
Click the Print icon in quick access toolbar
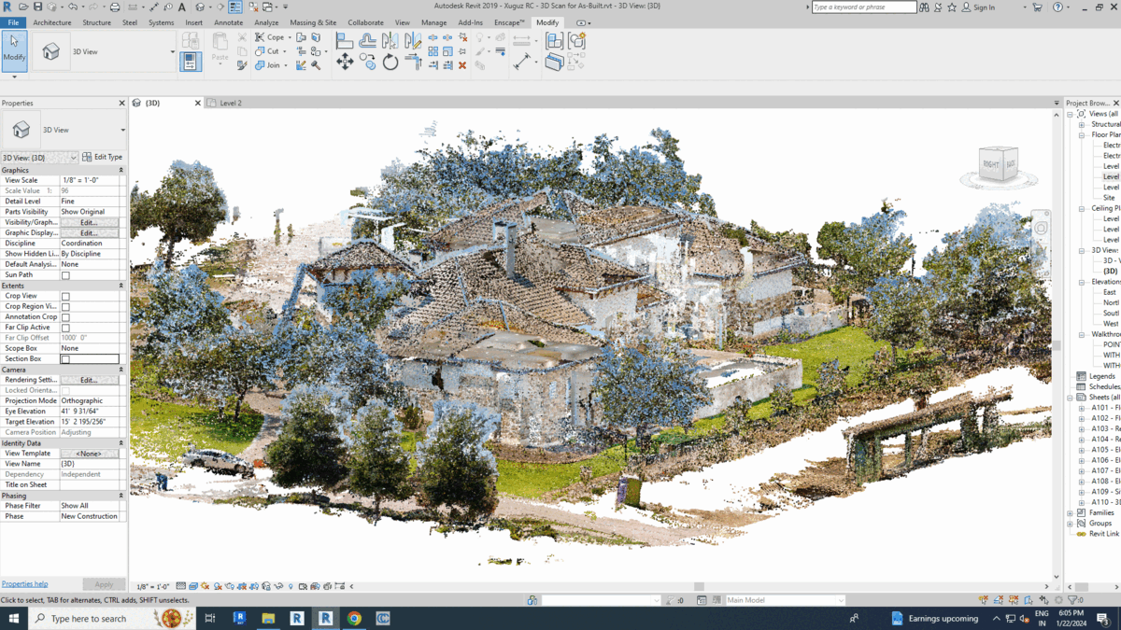click(x=115, y=7)
